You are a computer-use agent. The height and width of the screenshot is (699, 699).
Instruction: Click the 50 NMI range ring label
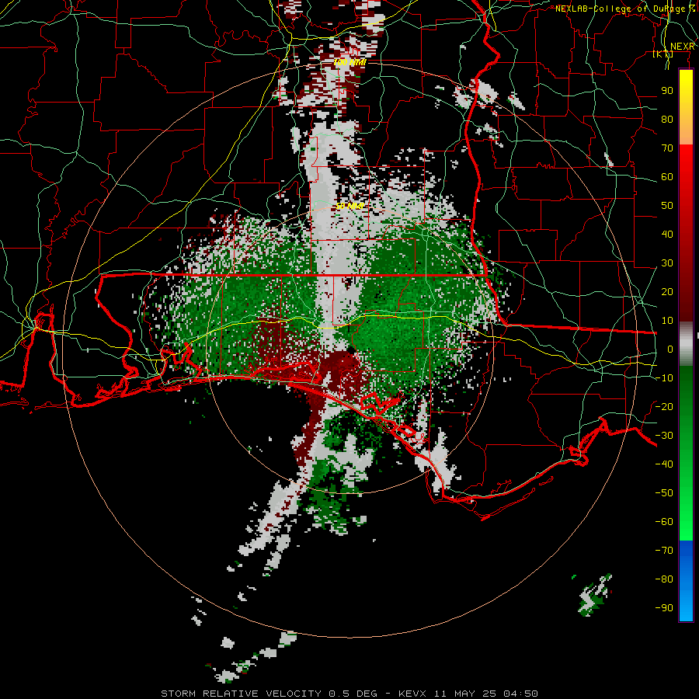tap(349, 206)
